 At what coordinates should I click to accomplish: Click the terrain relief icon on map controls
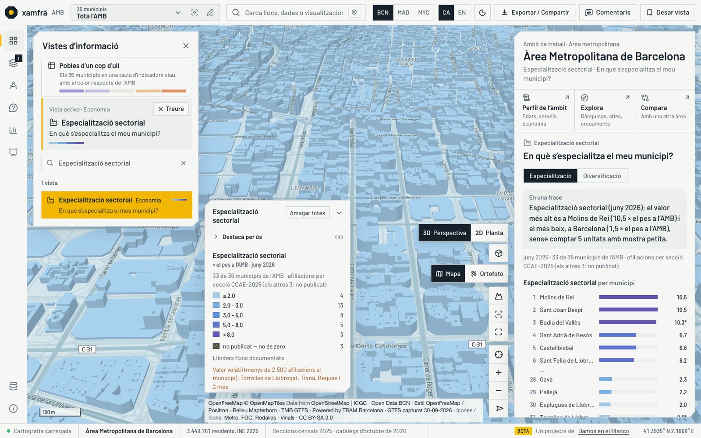(x=499, y=297)
